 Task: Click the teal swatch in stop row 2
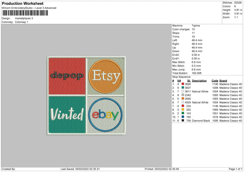tap(183, 88)
